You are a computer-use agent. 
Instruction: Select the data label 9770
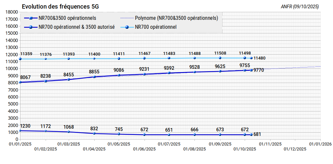pos(259,70)
